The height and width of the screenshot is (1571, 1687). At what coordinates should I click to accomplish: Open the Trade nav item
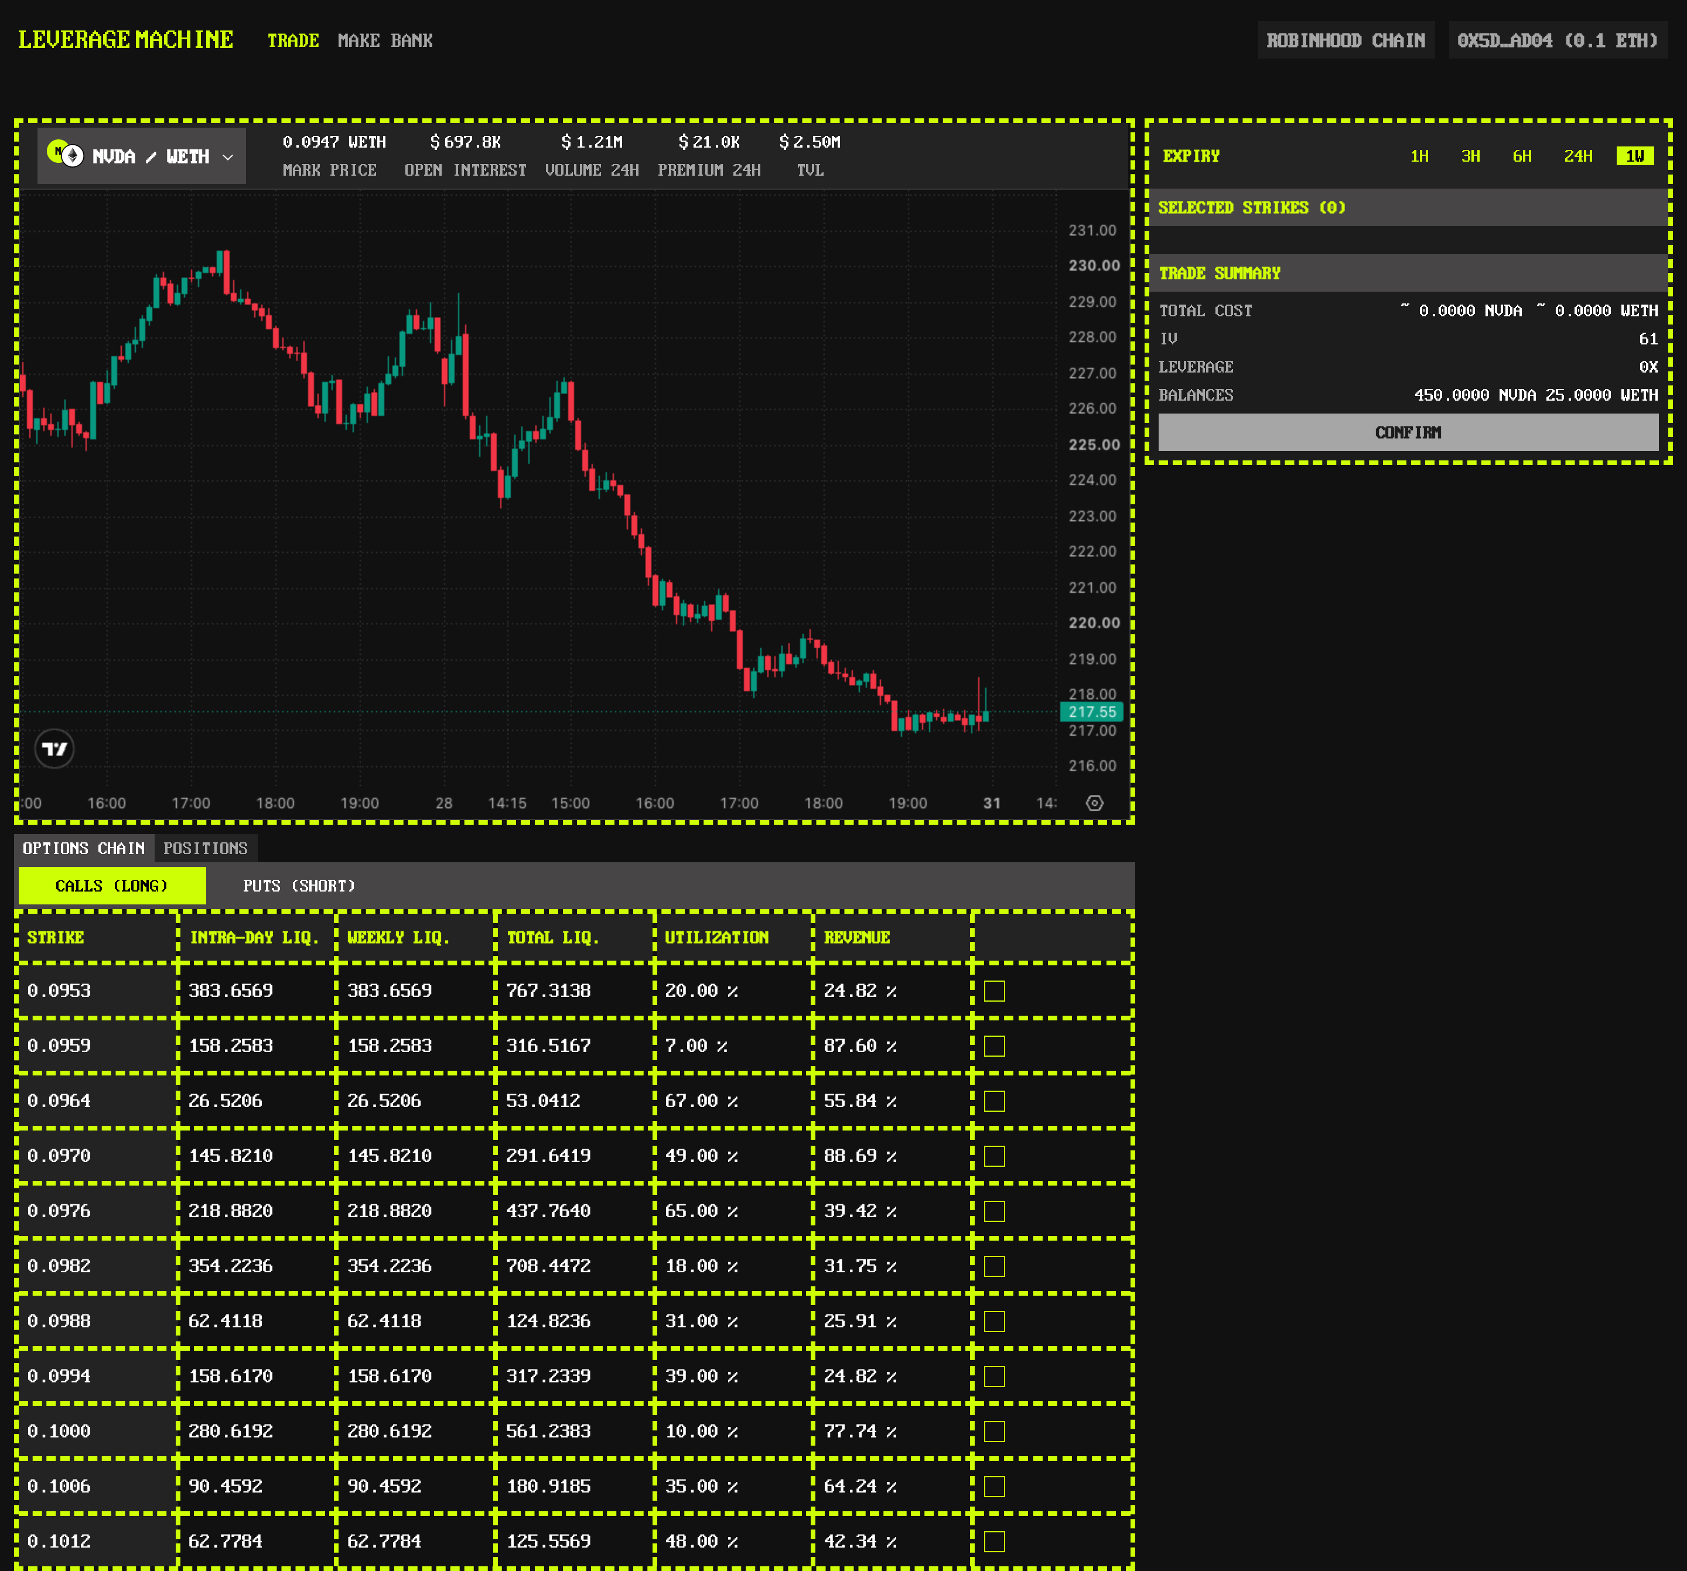point(293,41)
